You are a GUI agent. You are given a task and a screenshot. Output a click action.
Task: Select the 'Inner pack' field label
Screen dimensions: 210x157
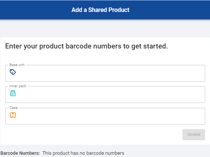[18, 86]
